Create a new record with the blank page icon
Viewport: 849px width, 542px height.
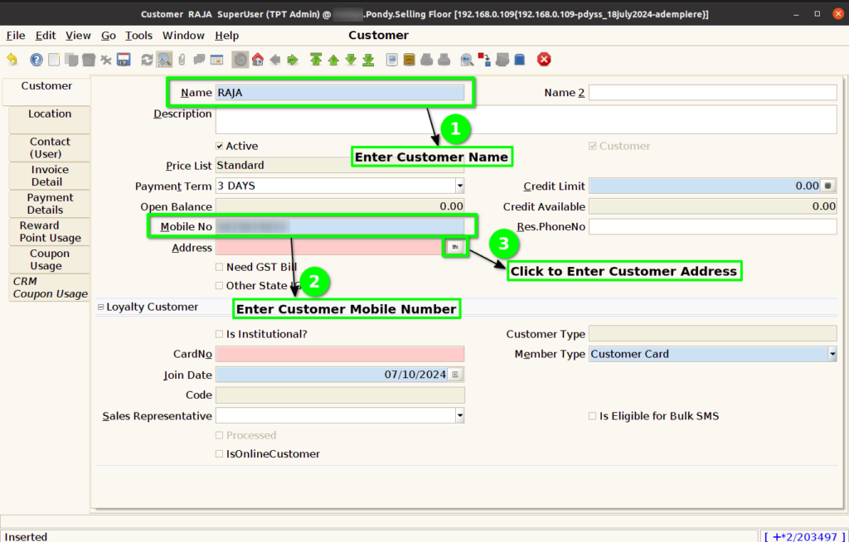54,60
